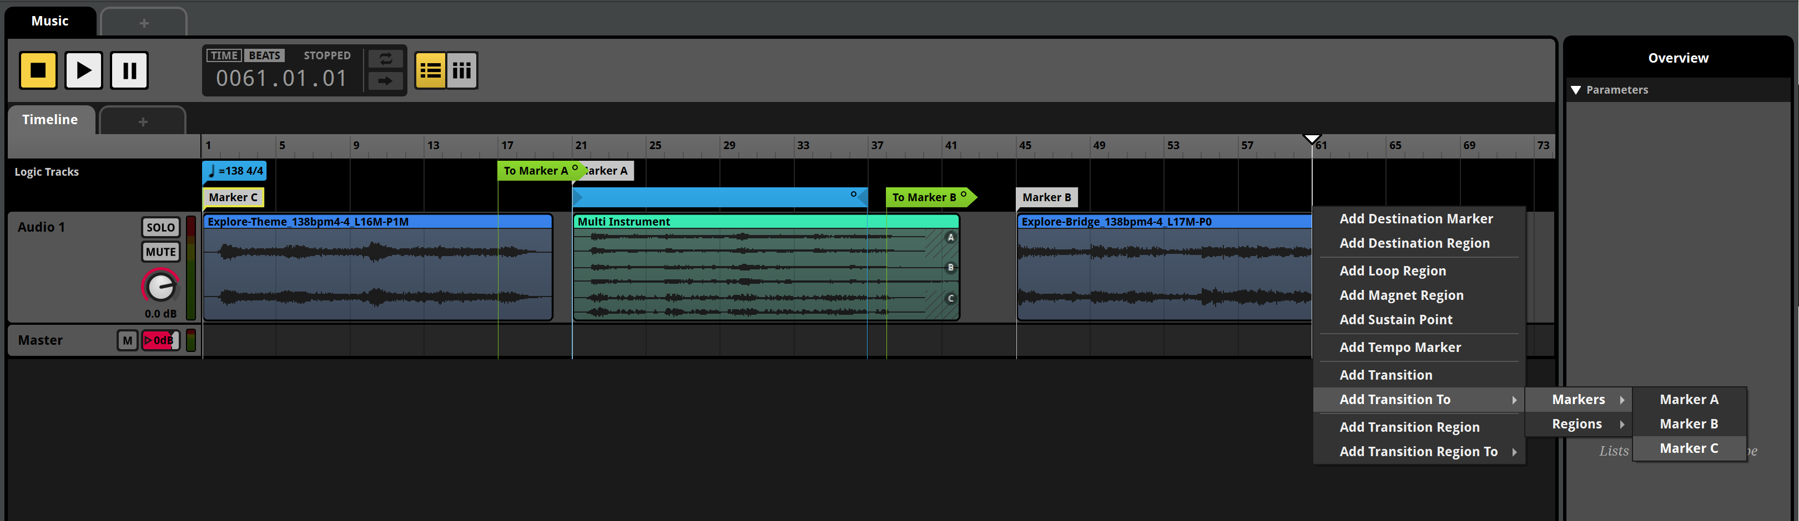
Task: Switch to vertical mixer view icon
Action: [462, 70]
